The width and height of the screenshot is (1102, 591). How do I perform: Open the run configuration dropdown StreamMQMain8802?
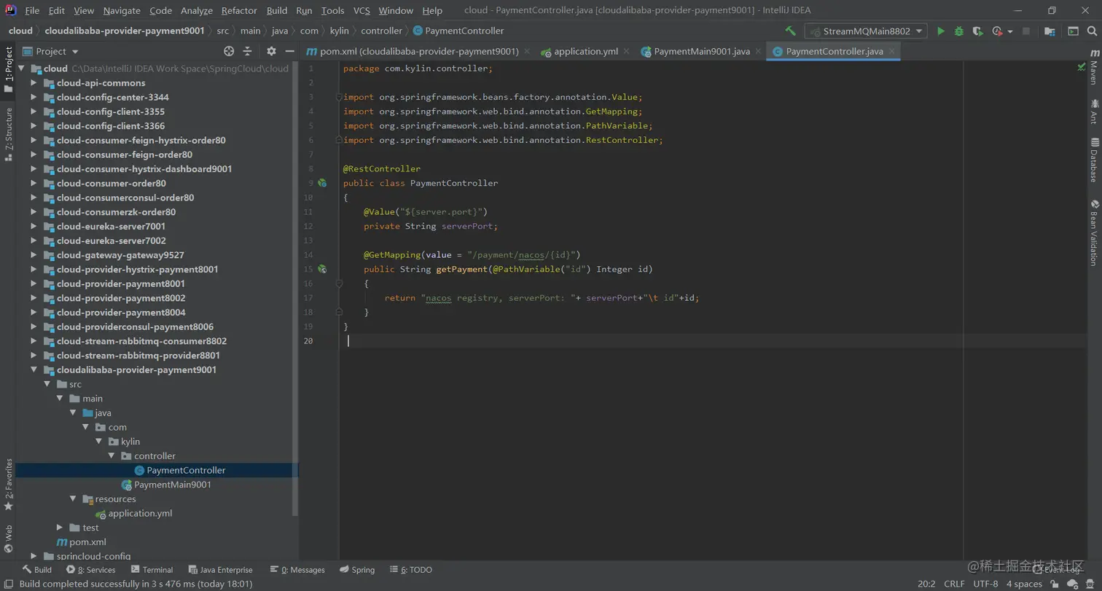click(866, 31)
